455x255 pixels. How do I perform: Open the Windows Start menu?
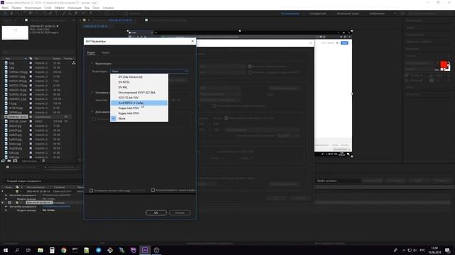point(6,250)
